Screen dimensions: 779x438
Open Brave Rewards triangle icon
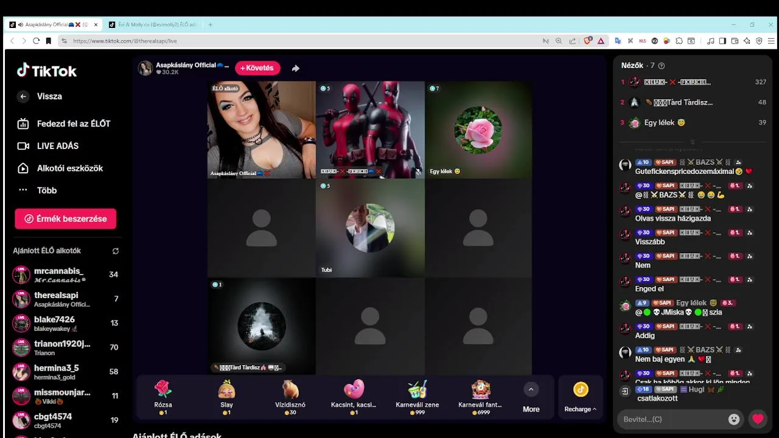click(x=601, y=41)
